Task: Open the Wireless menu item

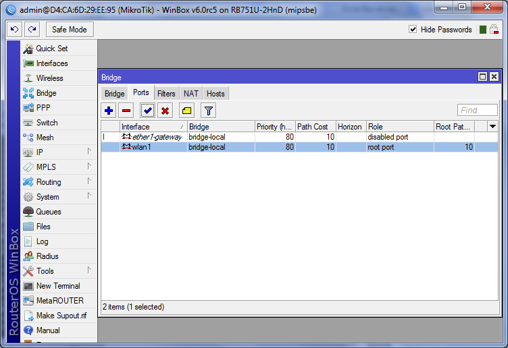Action: [x=59, y=78]
